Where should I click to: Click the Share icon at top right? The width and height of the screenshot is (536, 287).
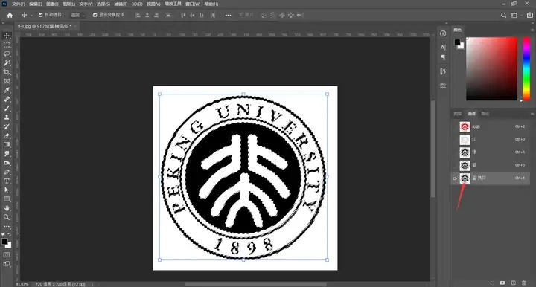click(x=529, y=15)
